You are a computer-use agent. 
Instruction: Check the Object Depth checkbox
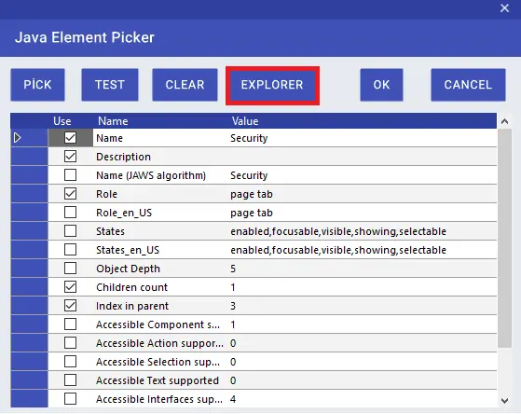(71, 268)
